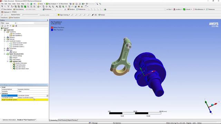The height and width of the screenshot is (124, 221).
Task: Click the red Before Transform legend swatch
Action: point(52,28)
